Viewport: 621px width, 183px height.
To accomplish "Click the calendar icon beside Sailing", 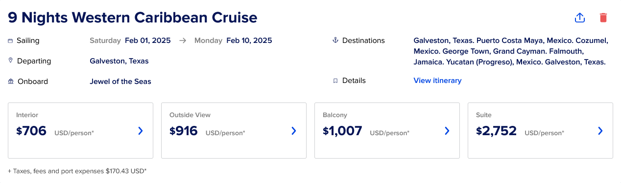I will tap(10, 41).
